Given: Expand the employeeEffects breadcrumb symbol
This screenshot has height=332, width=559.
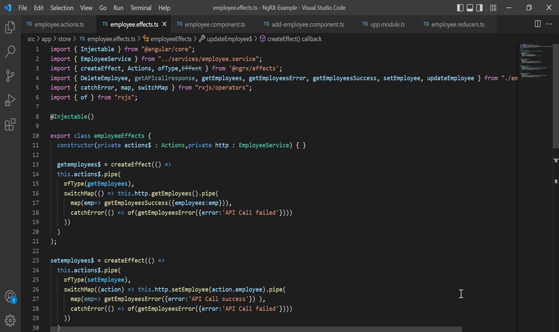Looking at the screenshot, I should click(x=171, y=39).
